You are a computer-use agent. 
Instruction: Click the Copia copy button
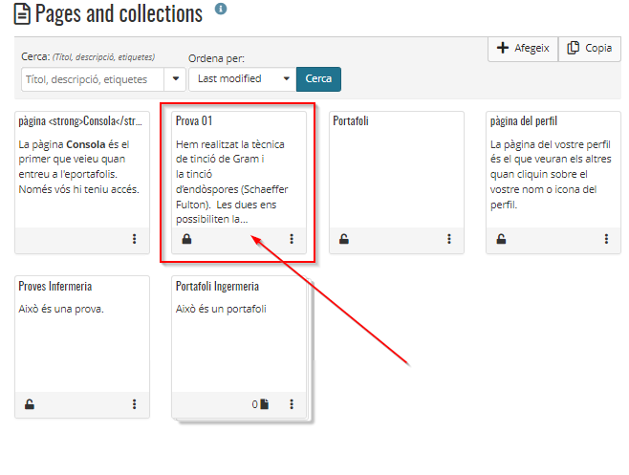point(589,49)
